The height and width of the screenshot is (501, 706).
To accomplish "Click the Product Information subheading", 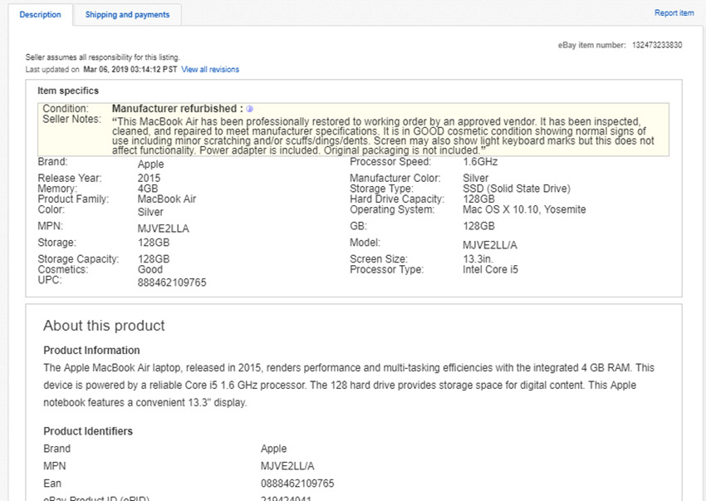I will point(91,350).
